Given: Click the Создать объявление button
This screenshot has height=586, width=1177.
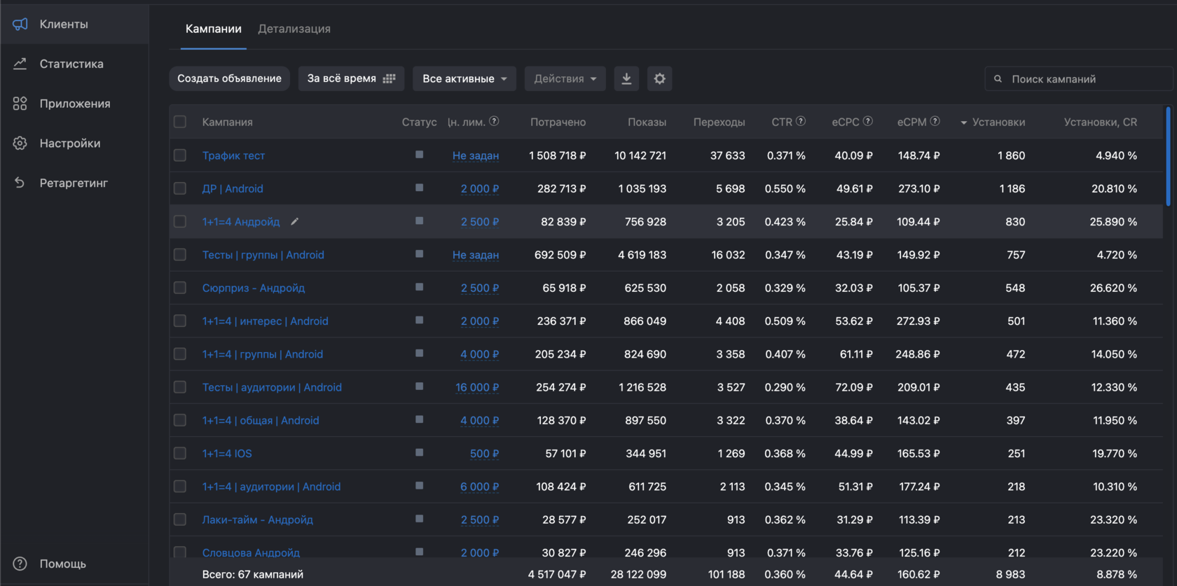Looking at the screenshot, I should [x=229, y=78].
